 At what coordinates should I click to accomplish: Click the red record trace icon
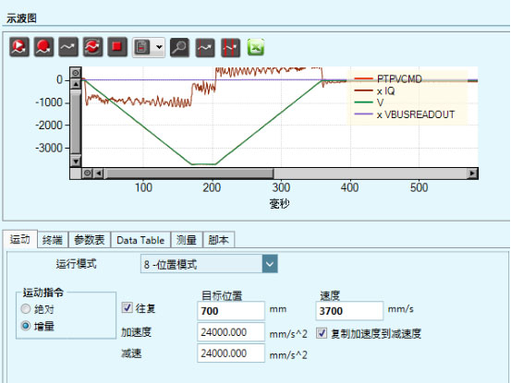click(x=43, y=47)
